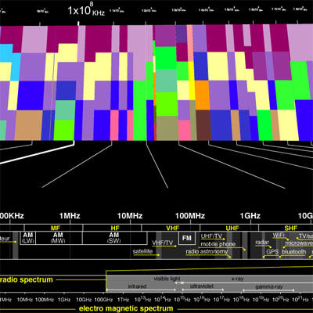Click the visible light label
Screen dimensions: 313x313
pyautogui.click(x=167, y=279)
